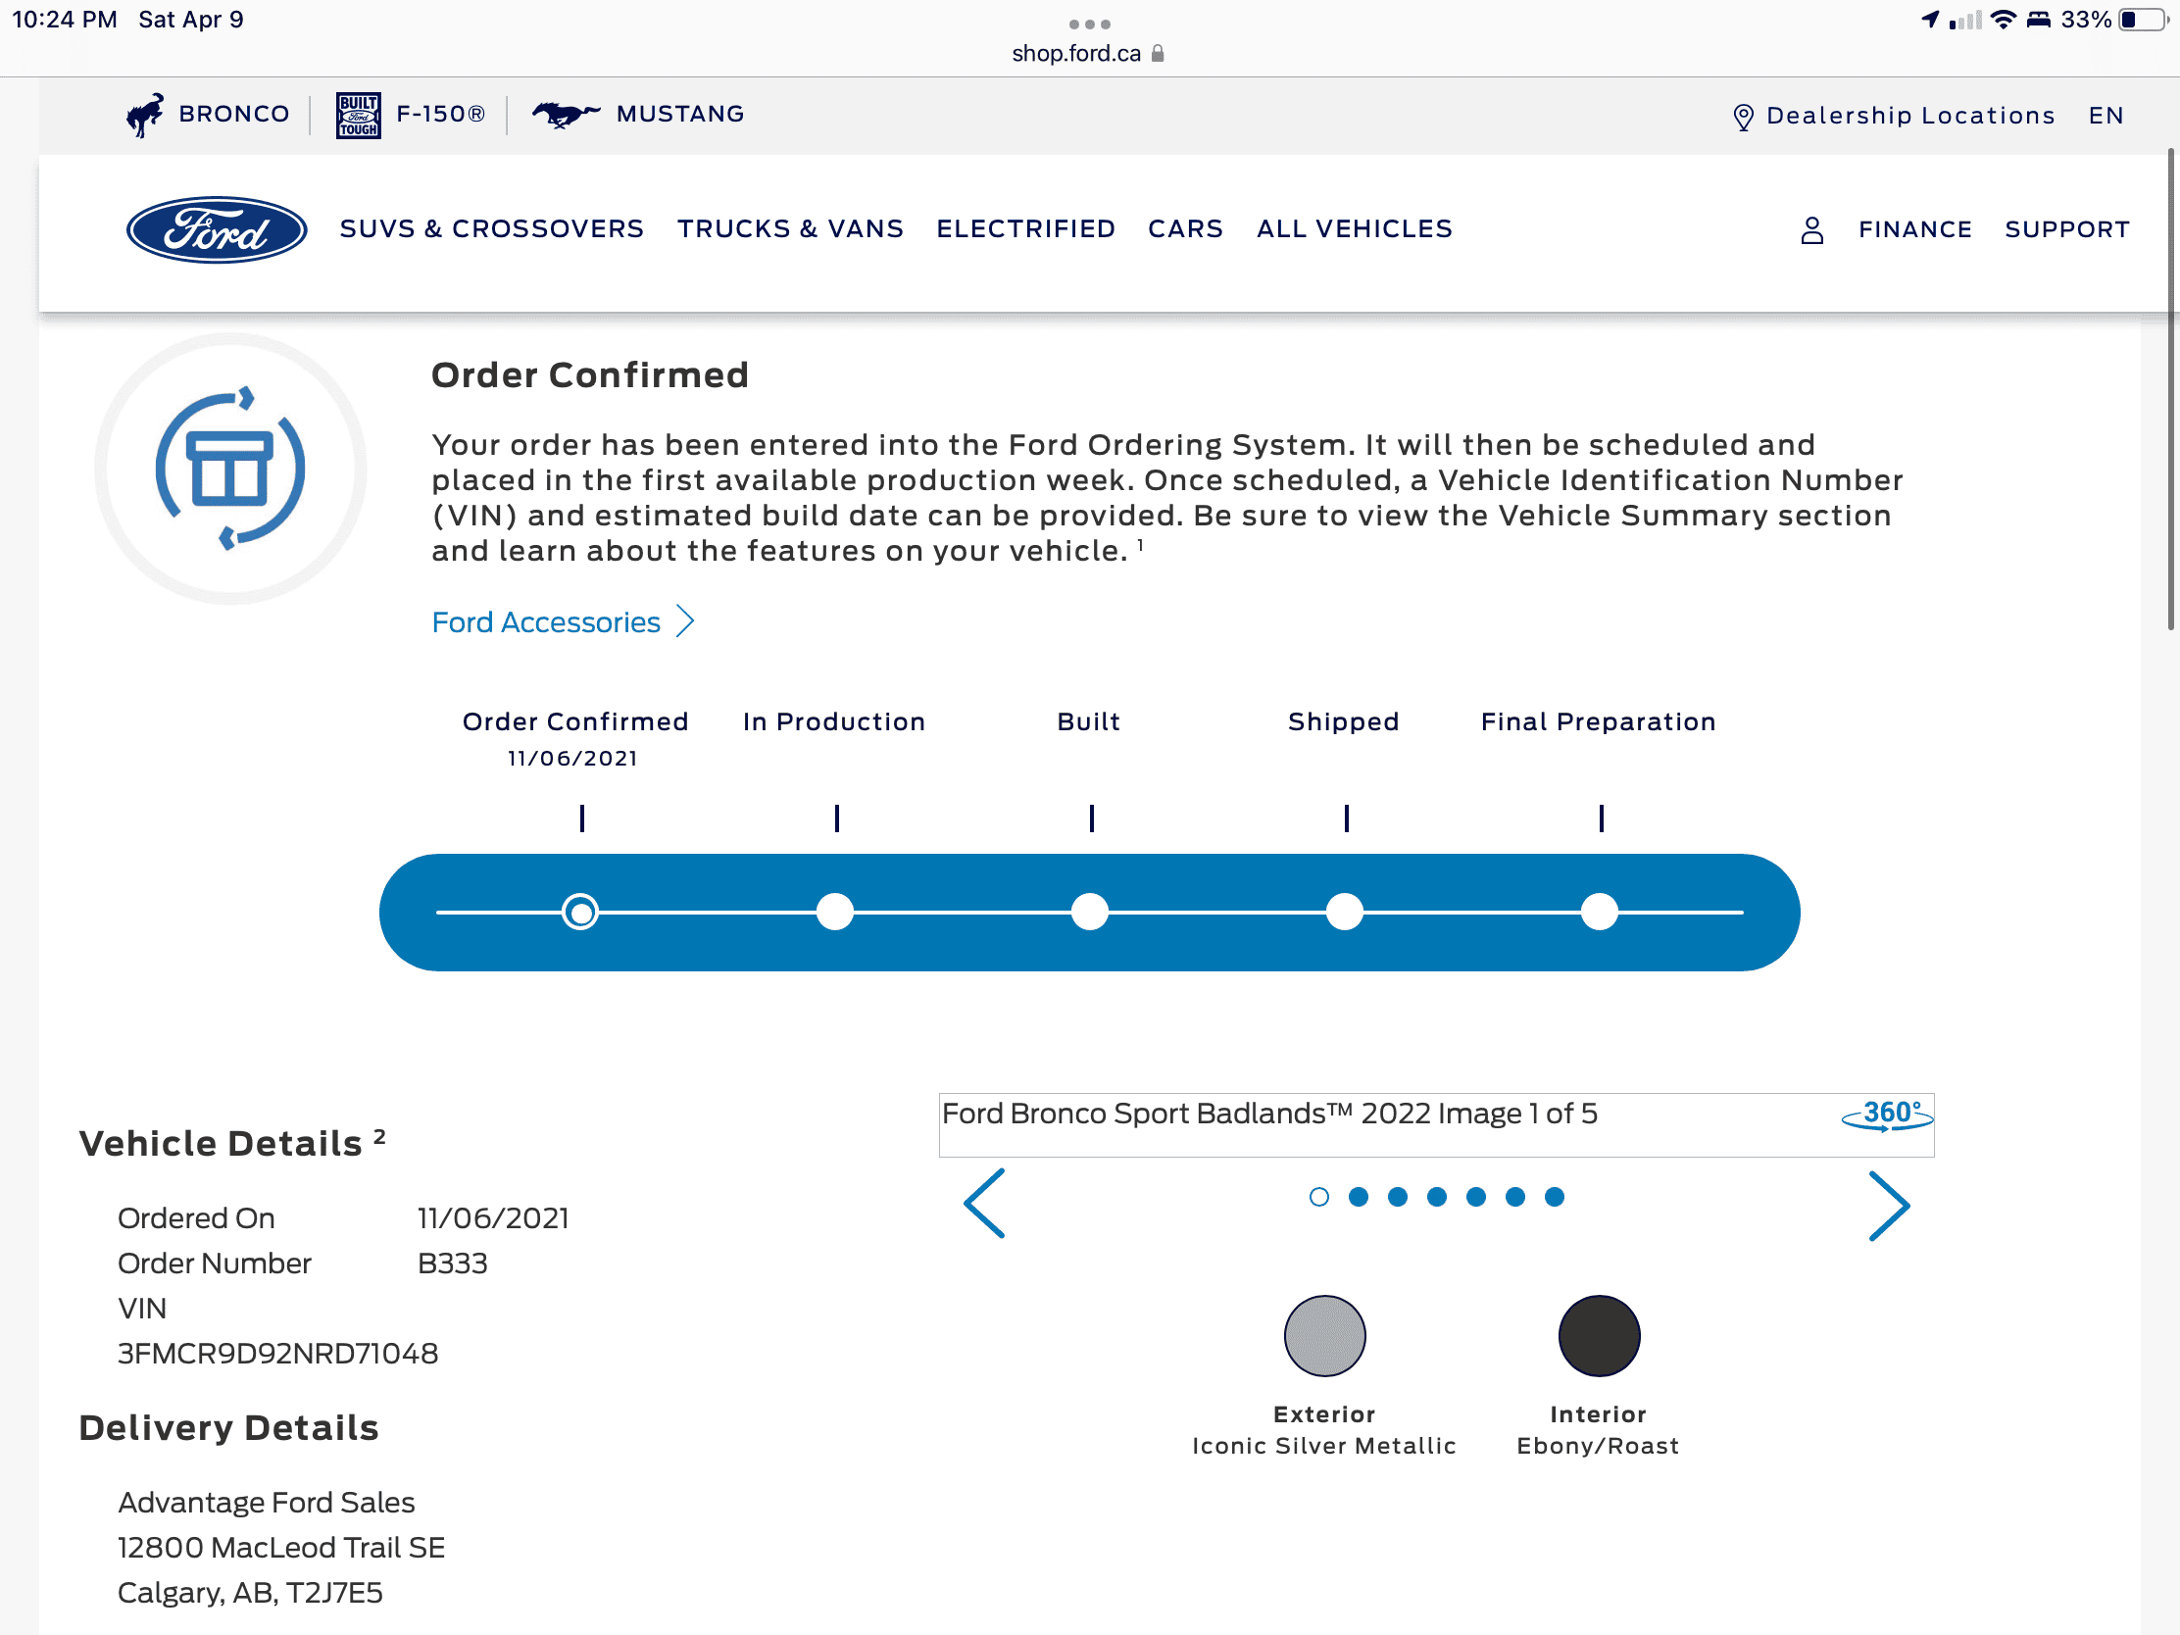Click the Dealership Locations pin icon
2180x1635 pixels.
pyautogui.click(x=1743, y=117)
